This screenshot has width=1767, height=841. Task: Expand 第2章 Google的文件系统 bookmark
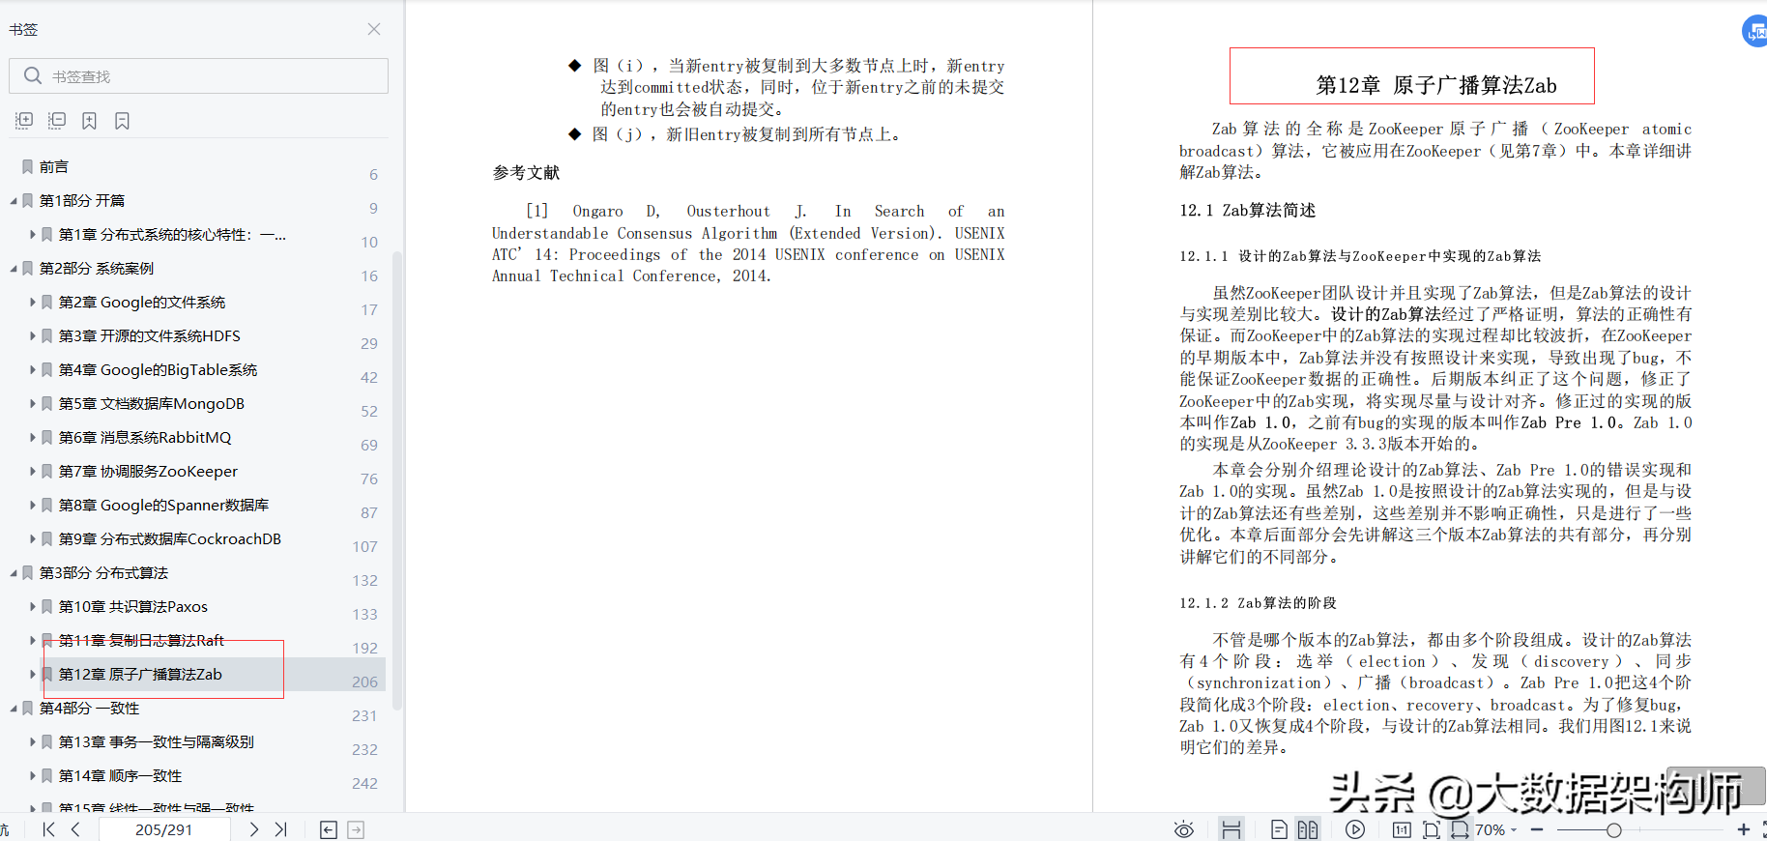point(33,303)
